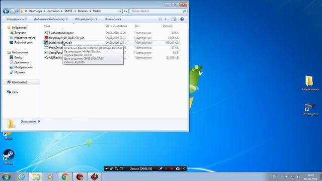The height and width of the screenshot is (181, 322).
Task: Pause the recording
Action: [167, 169]
